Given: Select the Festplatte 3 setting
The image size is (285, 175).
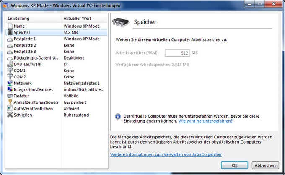Looking at the screenshot, I should pos(57,52).
